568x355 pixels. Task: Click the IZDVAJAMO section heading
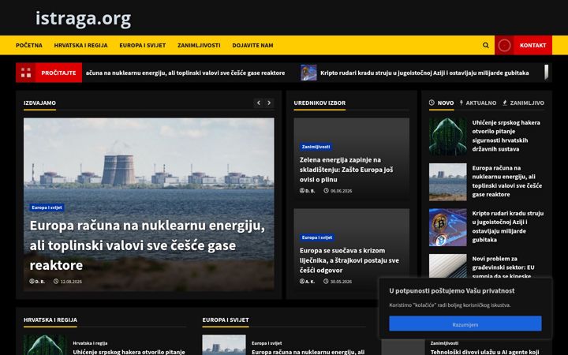pos(40,103)
